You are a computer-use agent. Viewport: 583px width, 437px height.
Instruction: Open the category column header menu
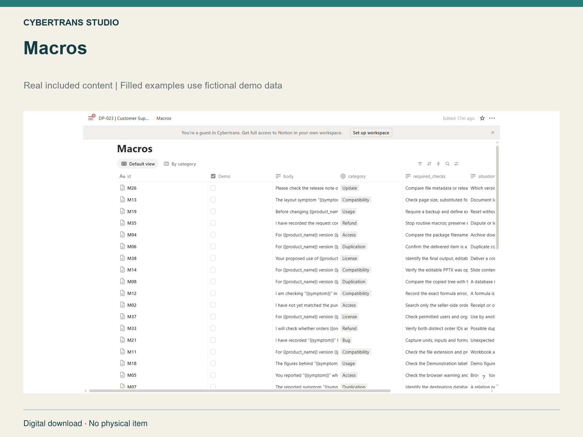click(370, 176)
